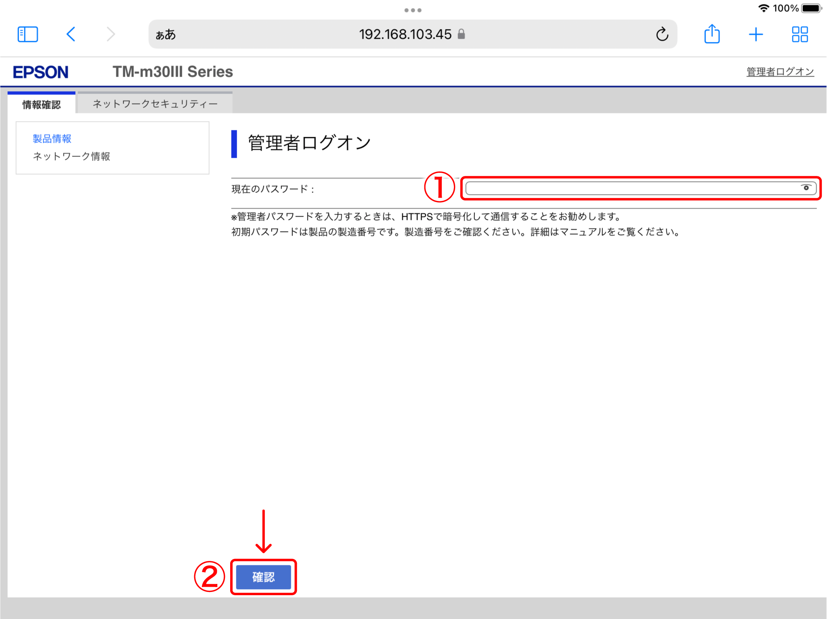Switch to the ネットワークセキュリティー tab

155,104
